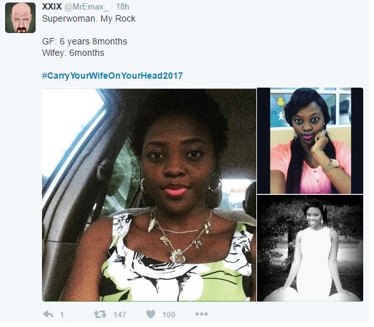The image size is (374, 327).
Task: Click the reply arrow icon
Action: (48, 314)
